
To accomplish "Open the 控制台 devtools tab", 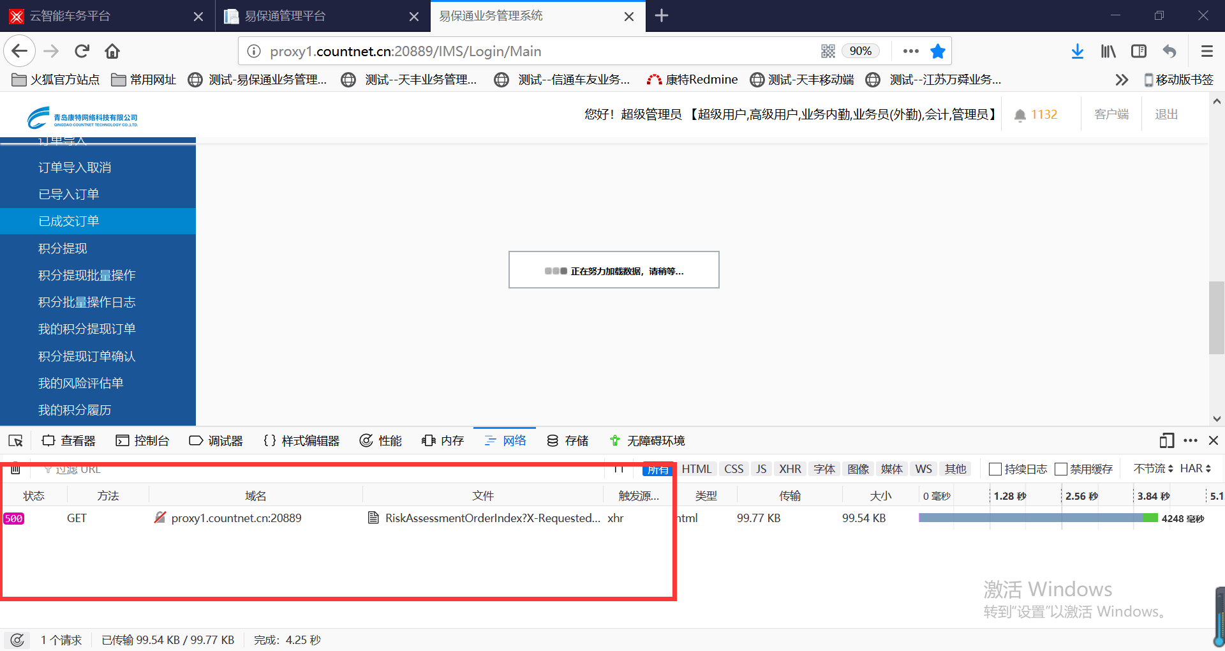I will coord(142,441).
